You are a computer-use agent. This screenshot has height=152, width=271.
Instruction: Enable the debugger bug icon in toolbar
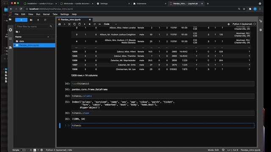(229, 24)
